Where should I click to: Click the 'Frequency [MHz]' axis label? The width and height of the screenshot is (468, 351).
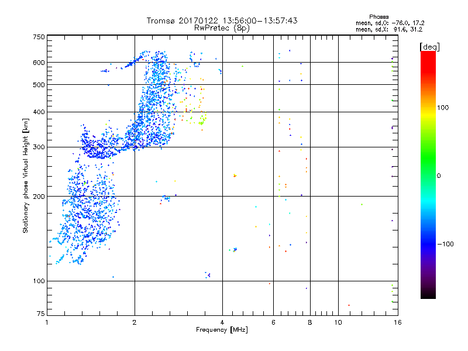pyautogui.click(x=222, y=330)
